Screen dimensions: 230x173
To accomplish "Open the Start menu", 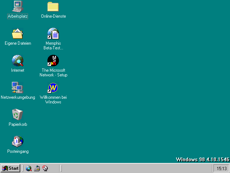I will (x=10, y=168).
